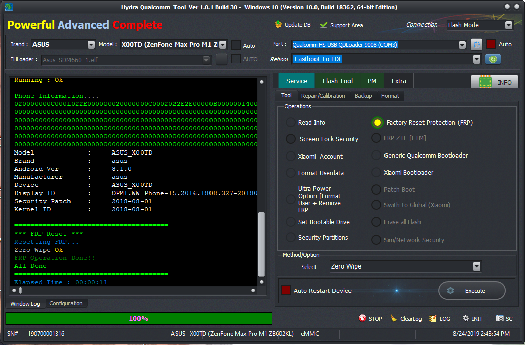Click the serial number 190700001316
The height and width of the screenshot is (345, 525).
click(x=46, y=334)
